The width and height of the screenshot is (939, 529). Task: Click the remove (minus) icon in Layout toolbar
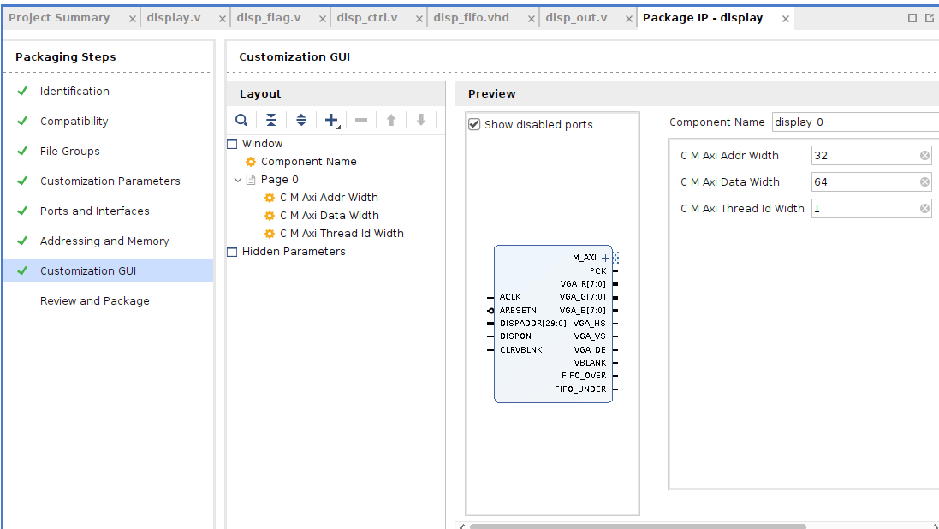[x=361, y=121]
